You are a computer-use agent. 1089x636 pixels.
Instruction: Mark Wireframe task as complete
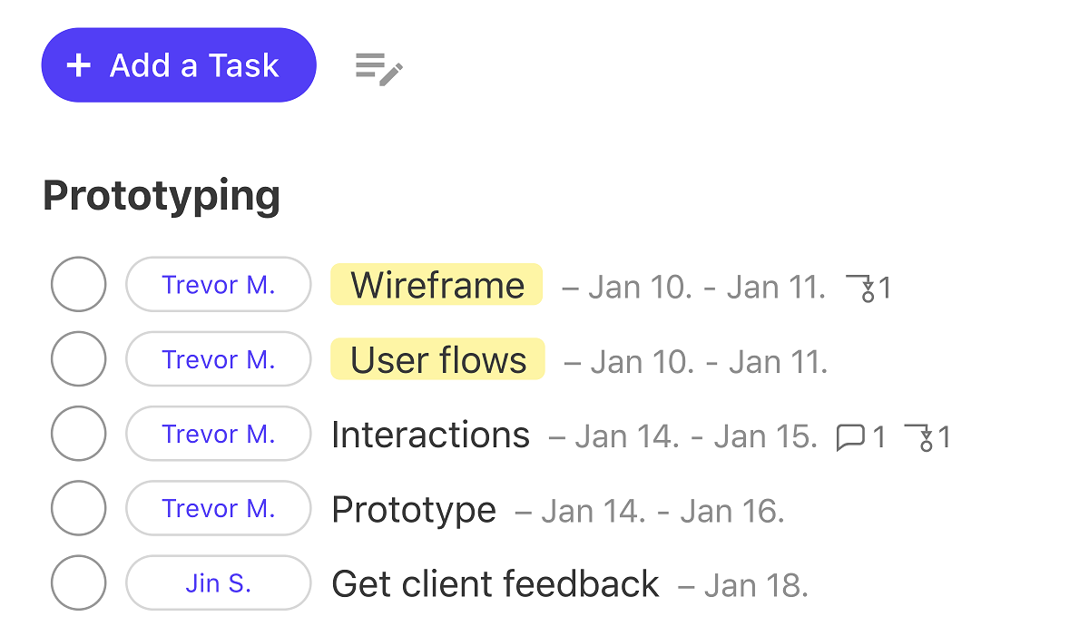pyautogui.click(x=78, y=284)
